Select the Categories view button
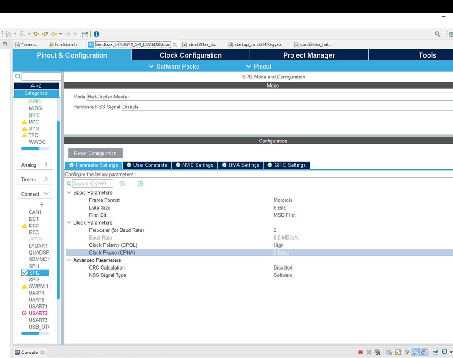 36,93
